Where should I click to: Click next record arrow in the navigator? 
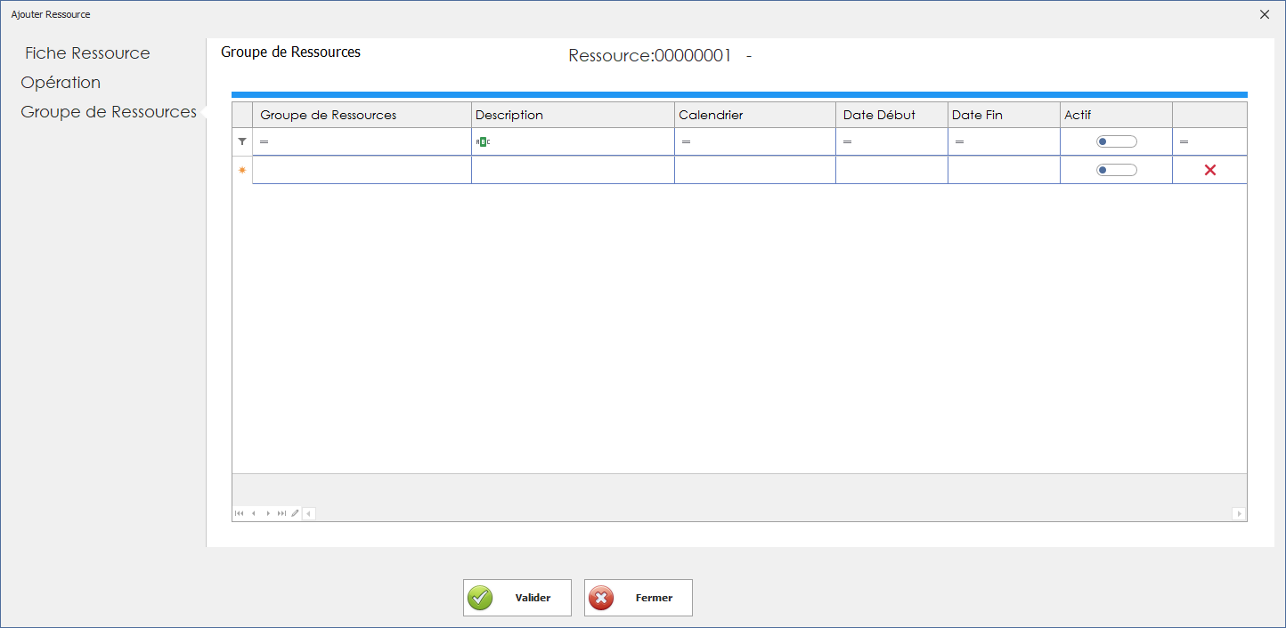pyautogui.click(x=267, y=513)
